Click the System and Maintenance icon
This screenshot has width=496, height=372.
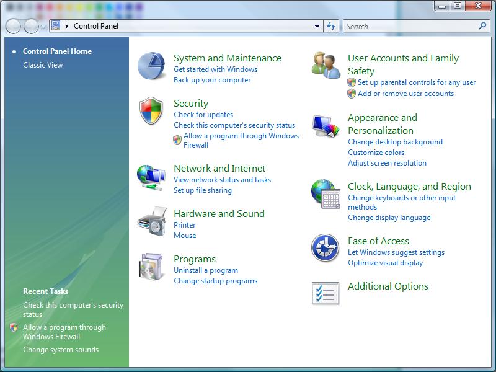[151, 66]
